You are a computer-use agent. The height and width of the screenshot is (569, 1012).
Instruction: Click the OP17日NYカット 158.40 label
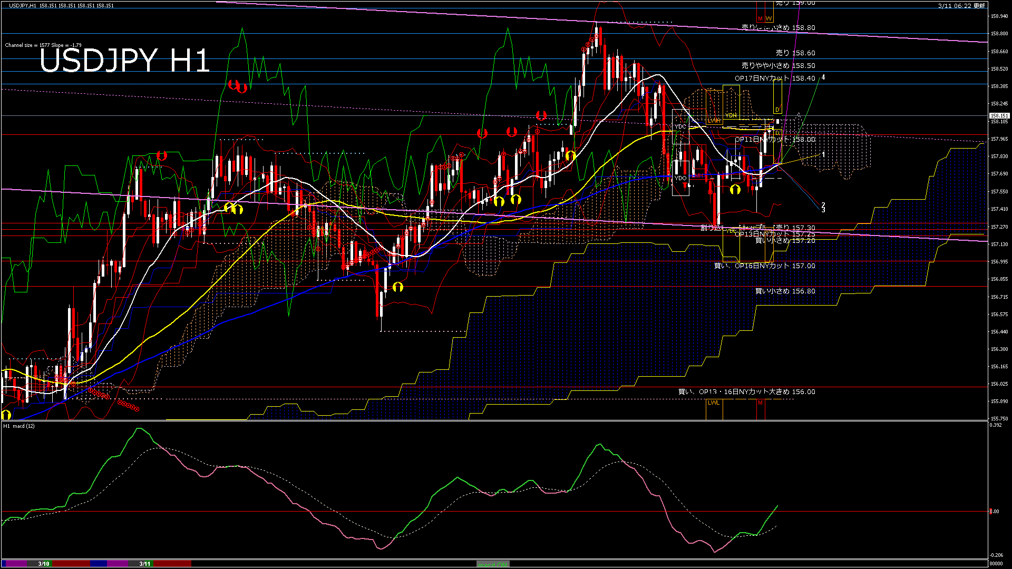tap(775, 79)
